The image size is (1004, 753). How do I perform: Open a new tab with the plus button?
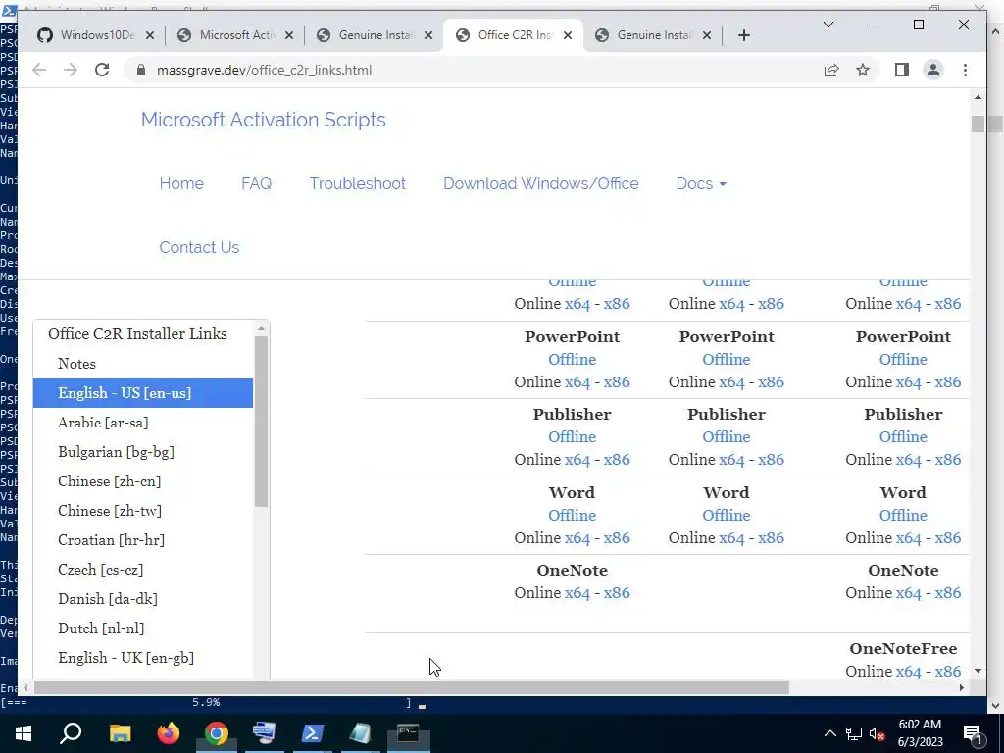click(743, 36)
